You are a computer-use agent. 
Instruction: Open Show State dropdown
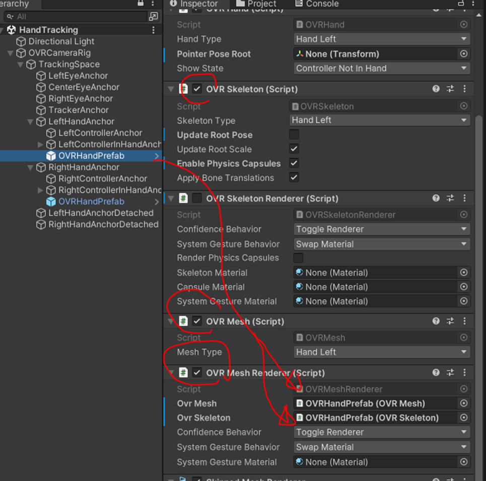[x=382, y=68]
